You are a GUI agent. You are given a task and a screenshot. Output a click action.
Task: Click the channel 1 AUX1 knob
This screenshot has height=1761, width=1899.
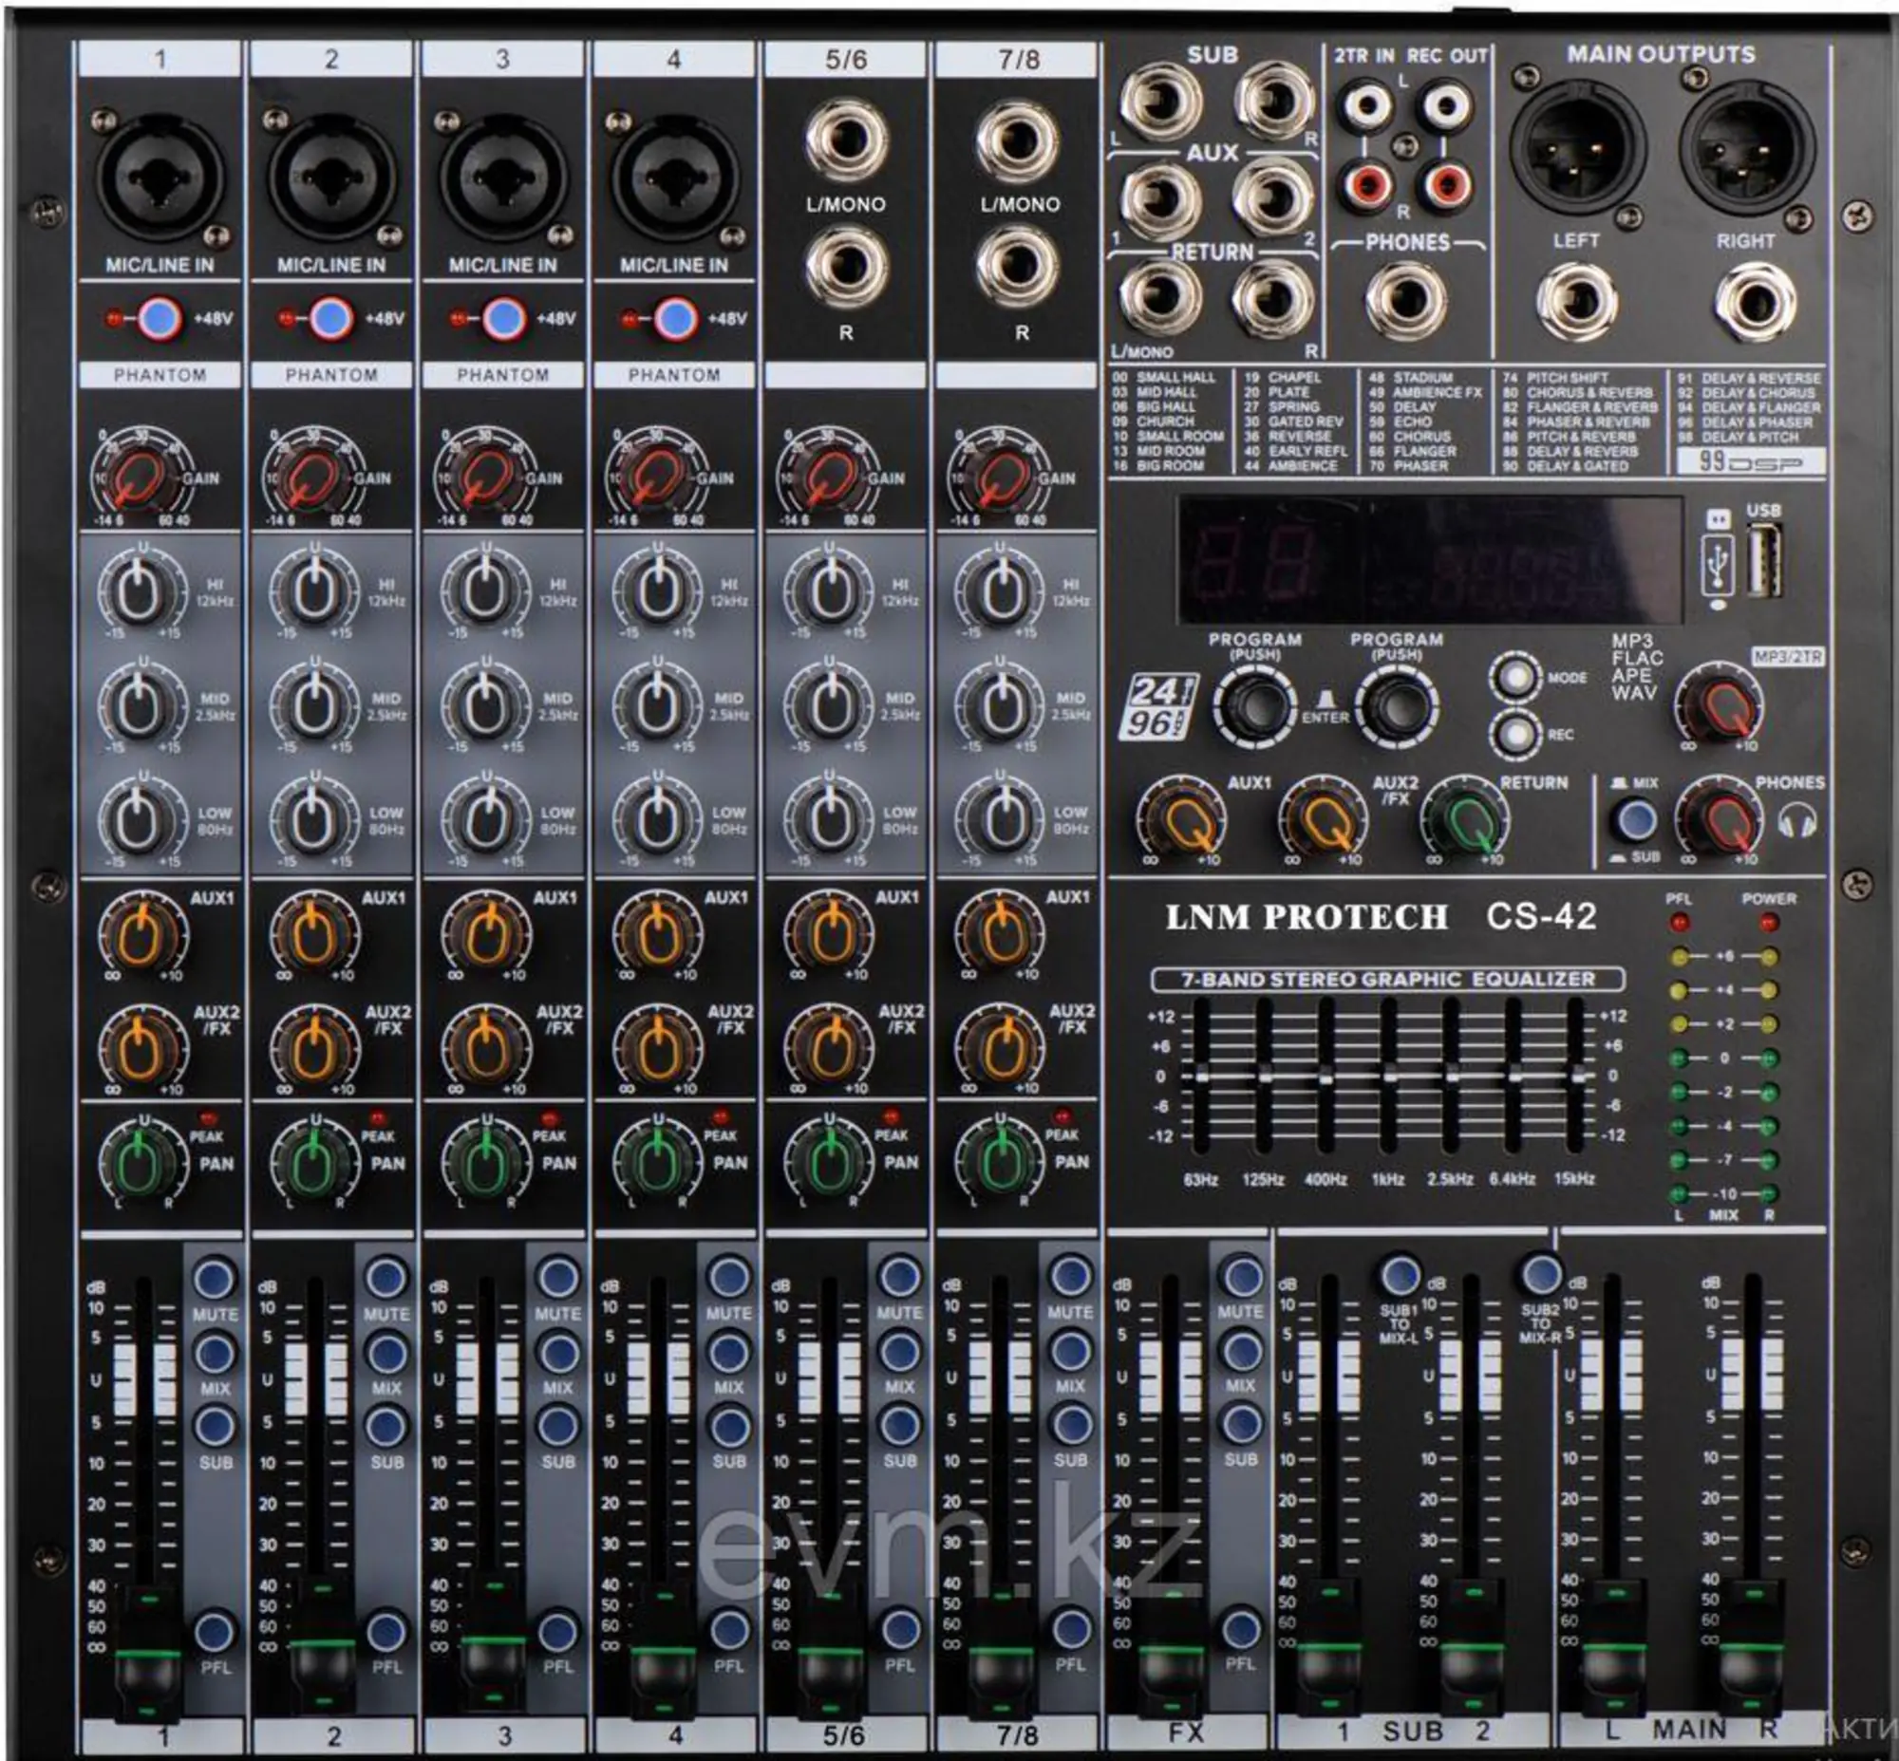(x=142, y=936)
